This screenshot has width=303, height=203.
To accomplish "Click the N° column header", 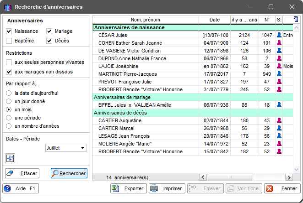I will tap(267, 20).
